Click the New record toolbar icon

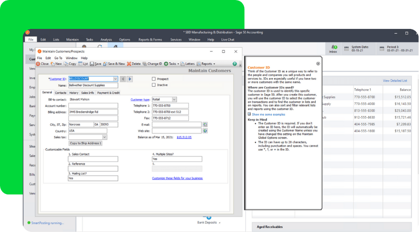tap(53, 64)
